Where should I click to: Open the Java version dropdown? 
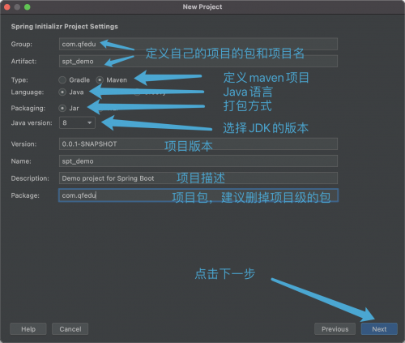[77, 122]
